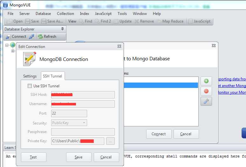Image resolution: width=246 pixels, height=167 pixels.
Task: Click the MongoDB Connection pencil icon
Action: coord(30,59)
